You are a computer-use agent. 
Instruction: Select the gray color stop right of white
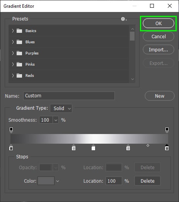click(128, 148)
